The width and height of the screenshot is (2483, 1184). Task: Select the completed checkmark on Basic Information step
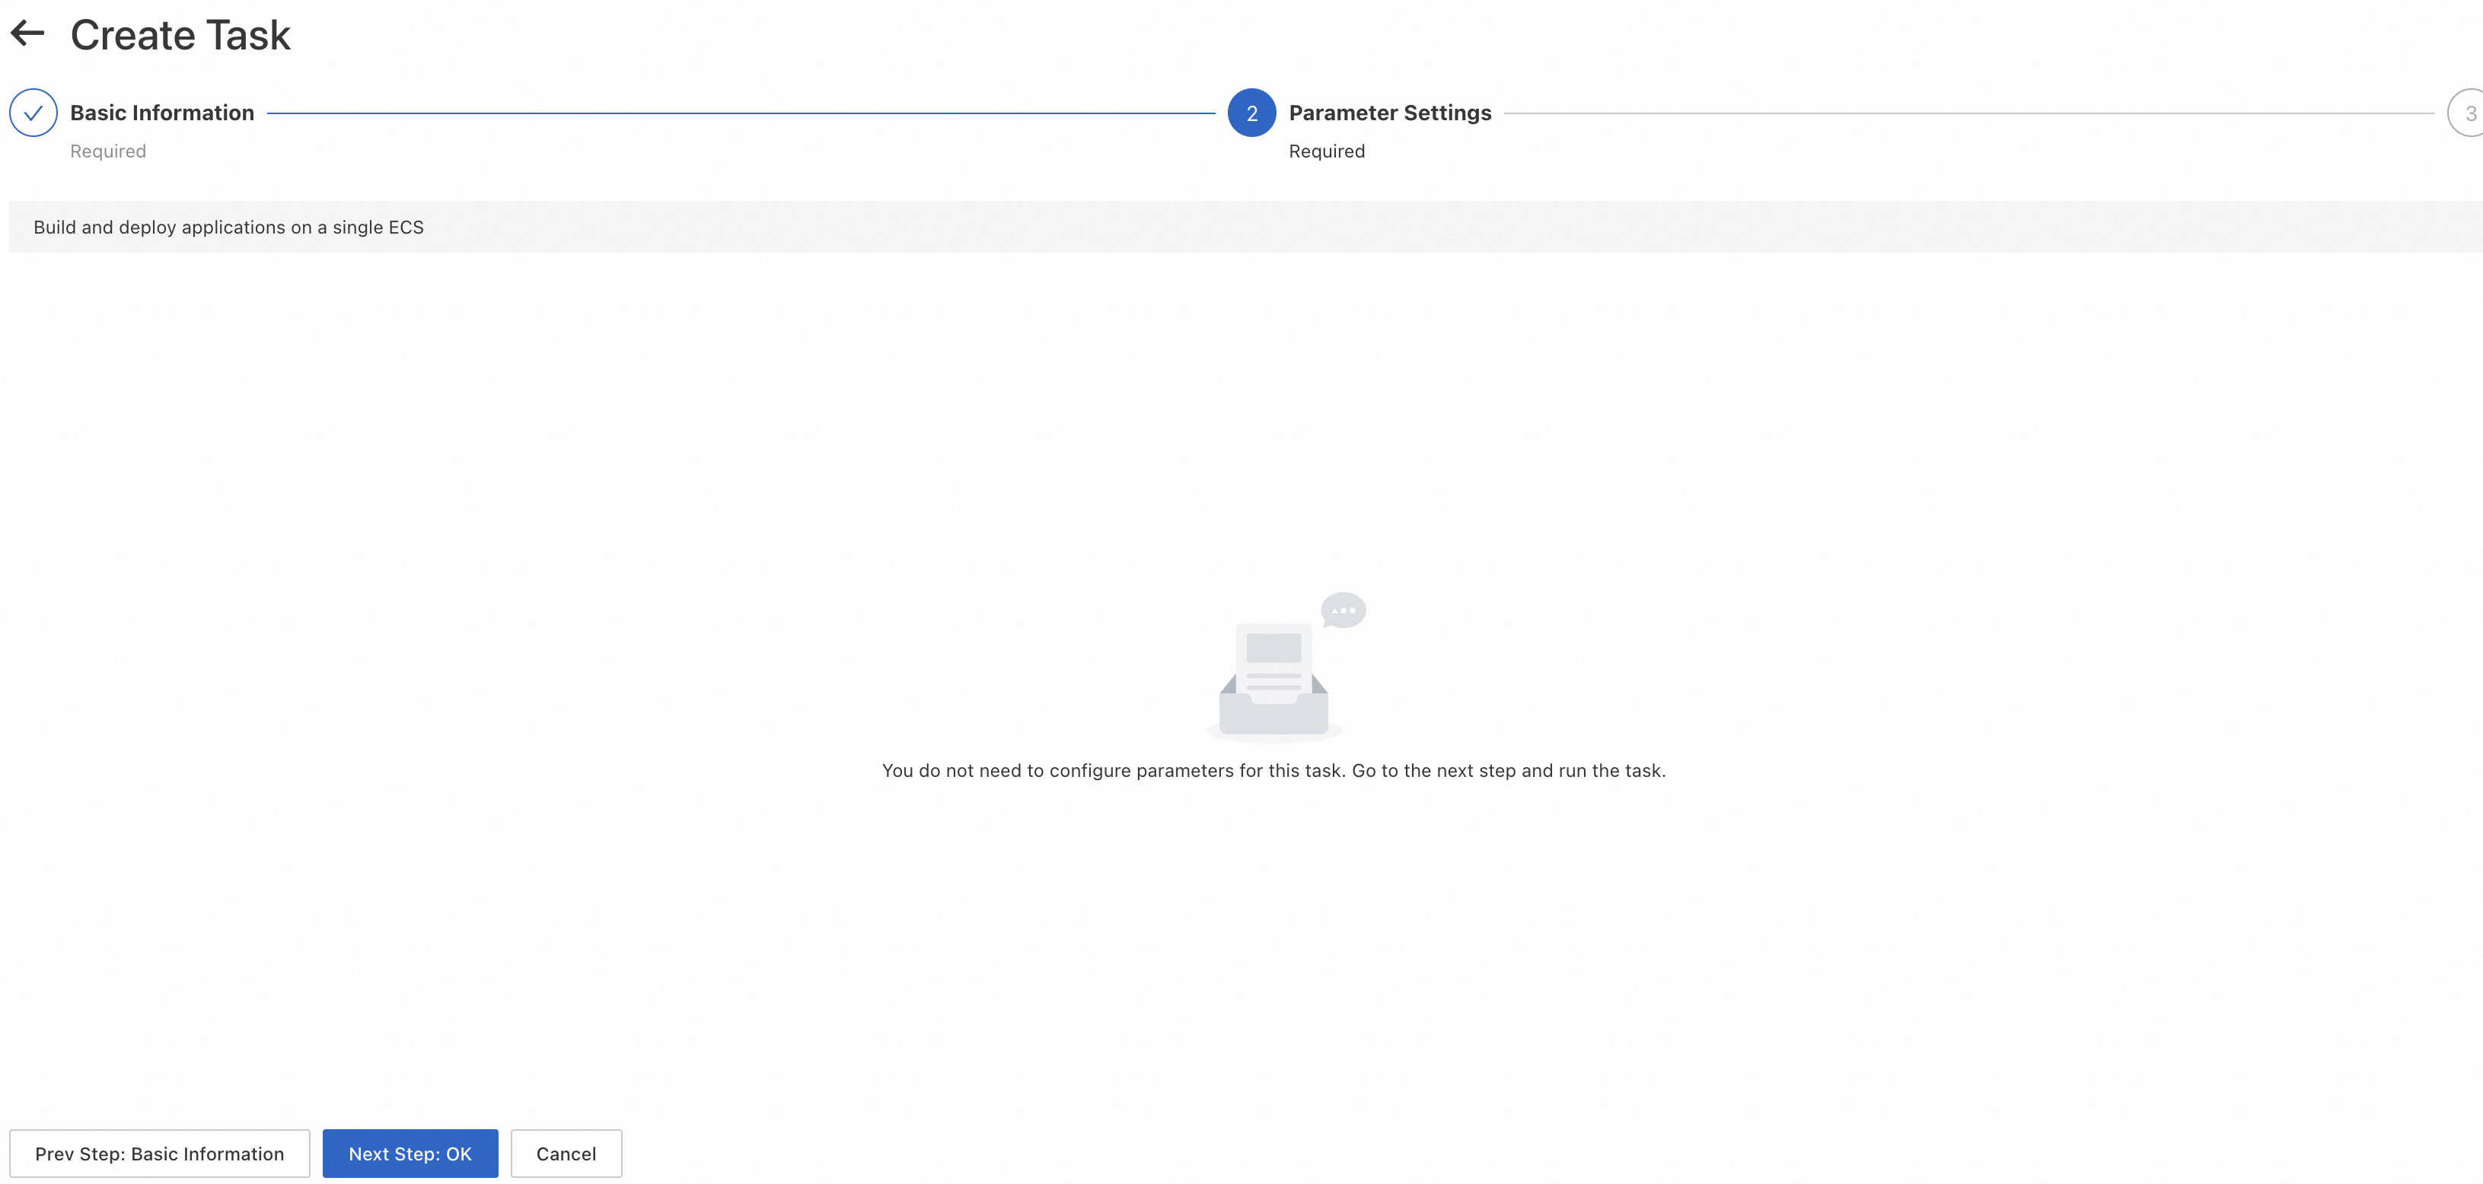(32, 112)
